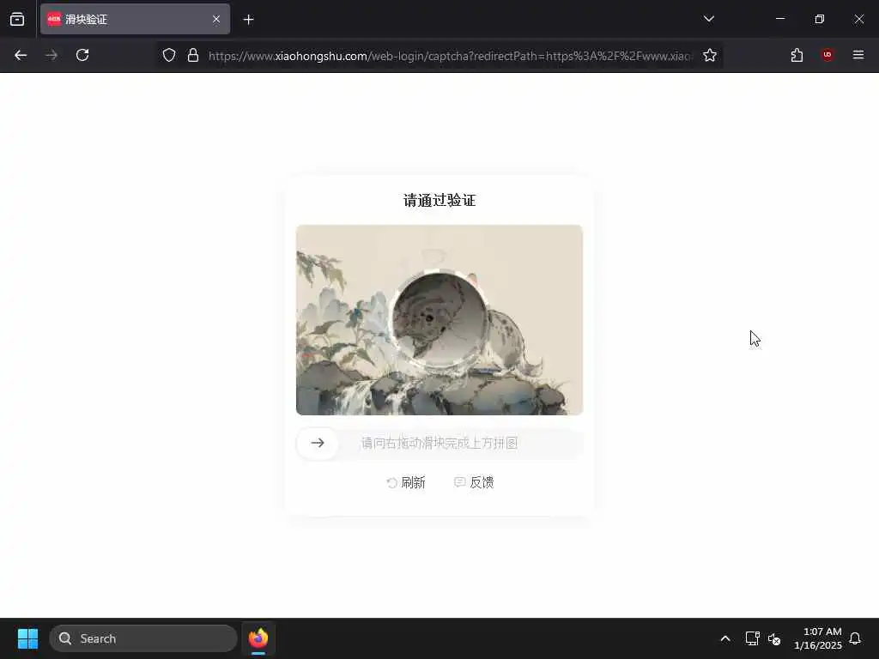Open the Firefox application menu
879x659 pixels.
tap(858, 55)
